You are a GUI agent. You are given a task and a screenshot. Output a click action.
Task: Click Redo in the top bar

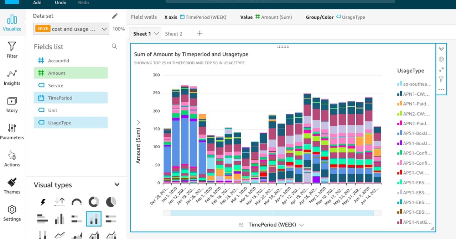point(83,2)
